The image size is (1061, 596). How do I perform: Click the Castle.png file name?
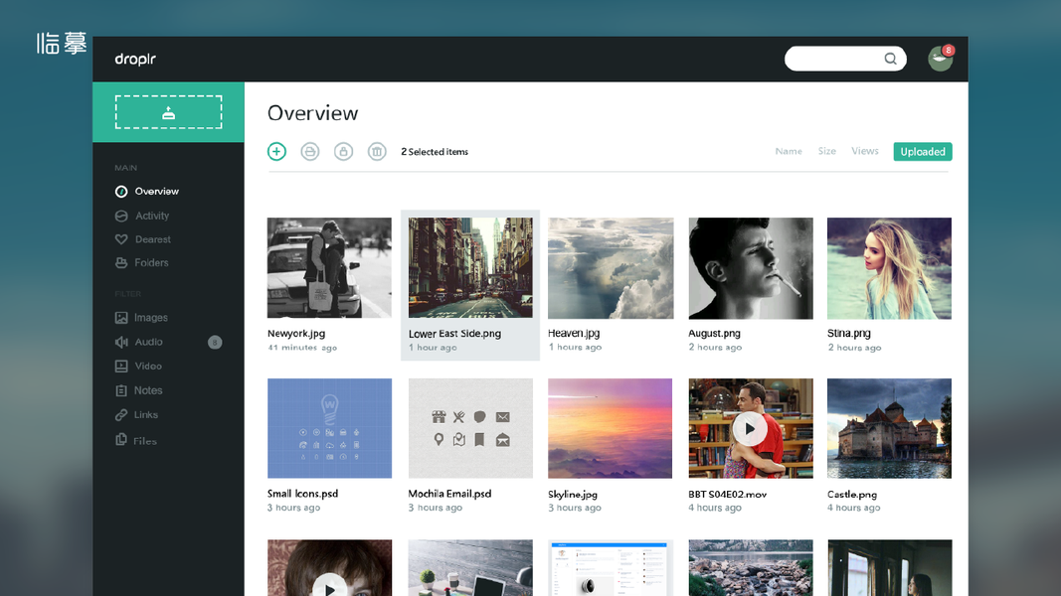[852, 494]
